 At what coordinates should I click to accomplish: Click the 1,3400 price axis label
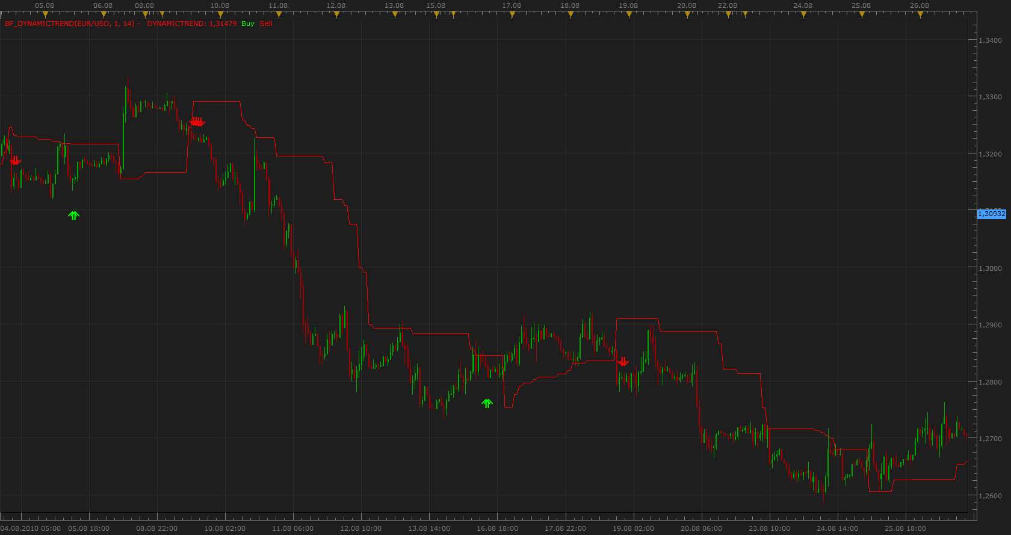991,40
